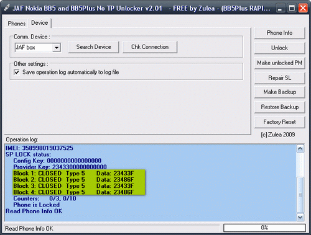311x235 pixels.
Task: Click the Make Backup button
Action: pos(279,92)
